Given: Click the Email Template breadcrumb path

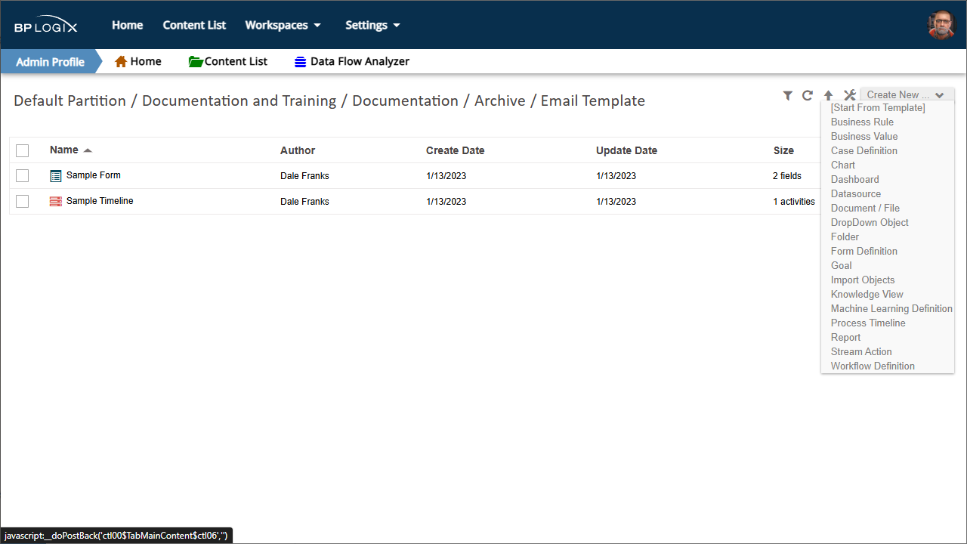Looking at the screenshot, I should pos(593,101).
